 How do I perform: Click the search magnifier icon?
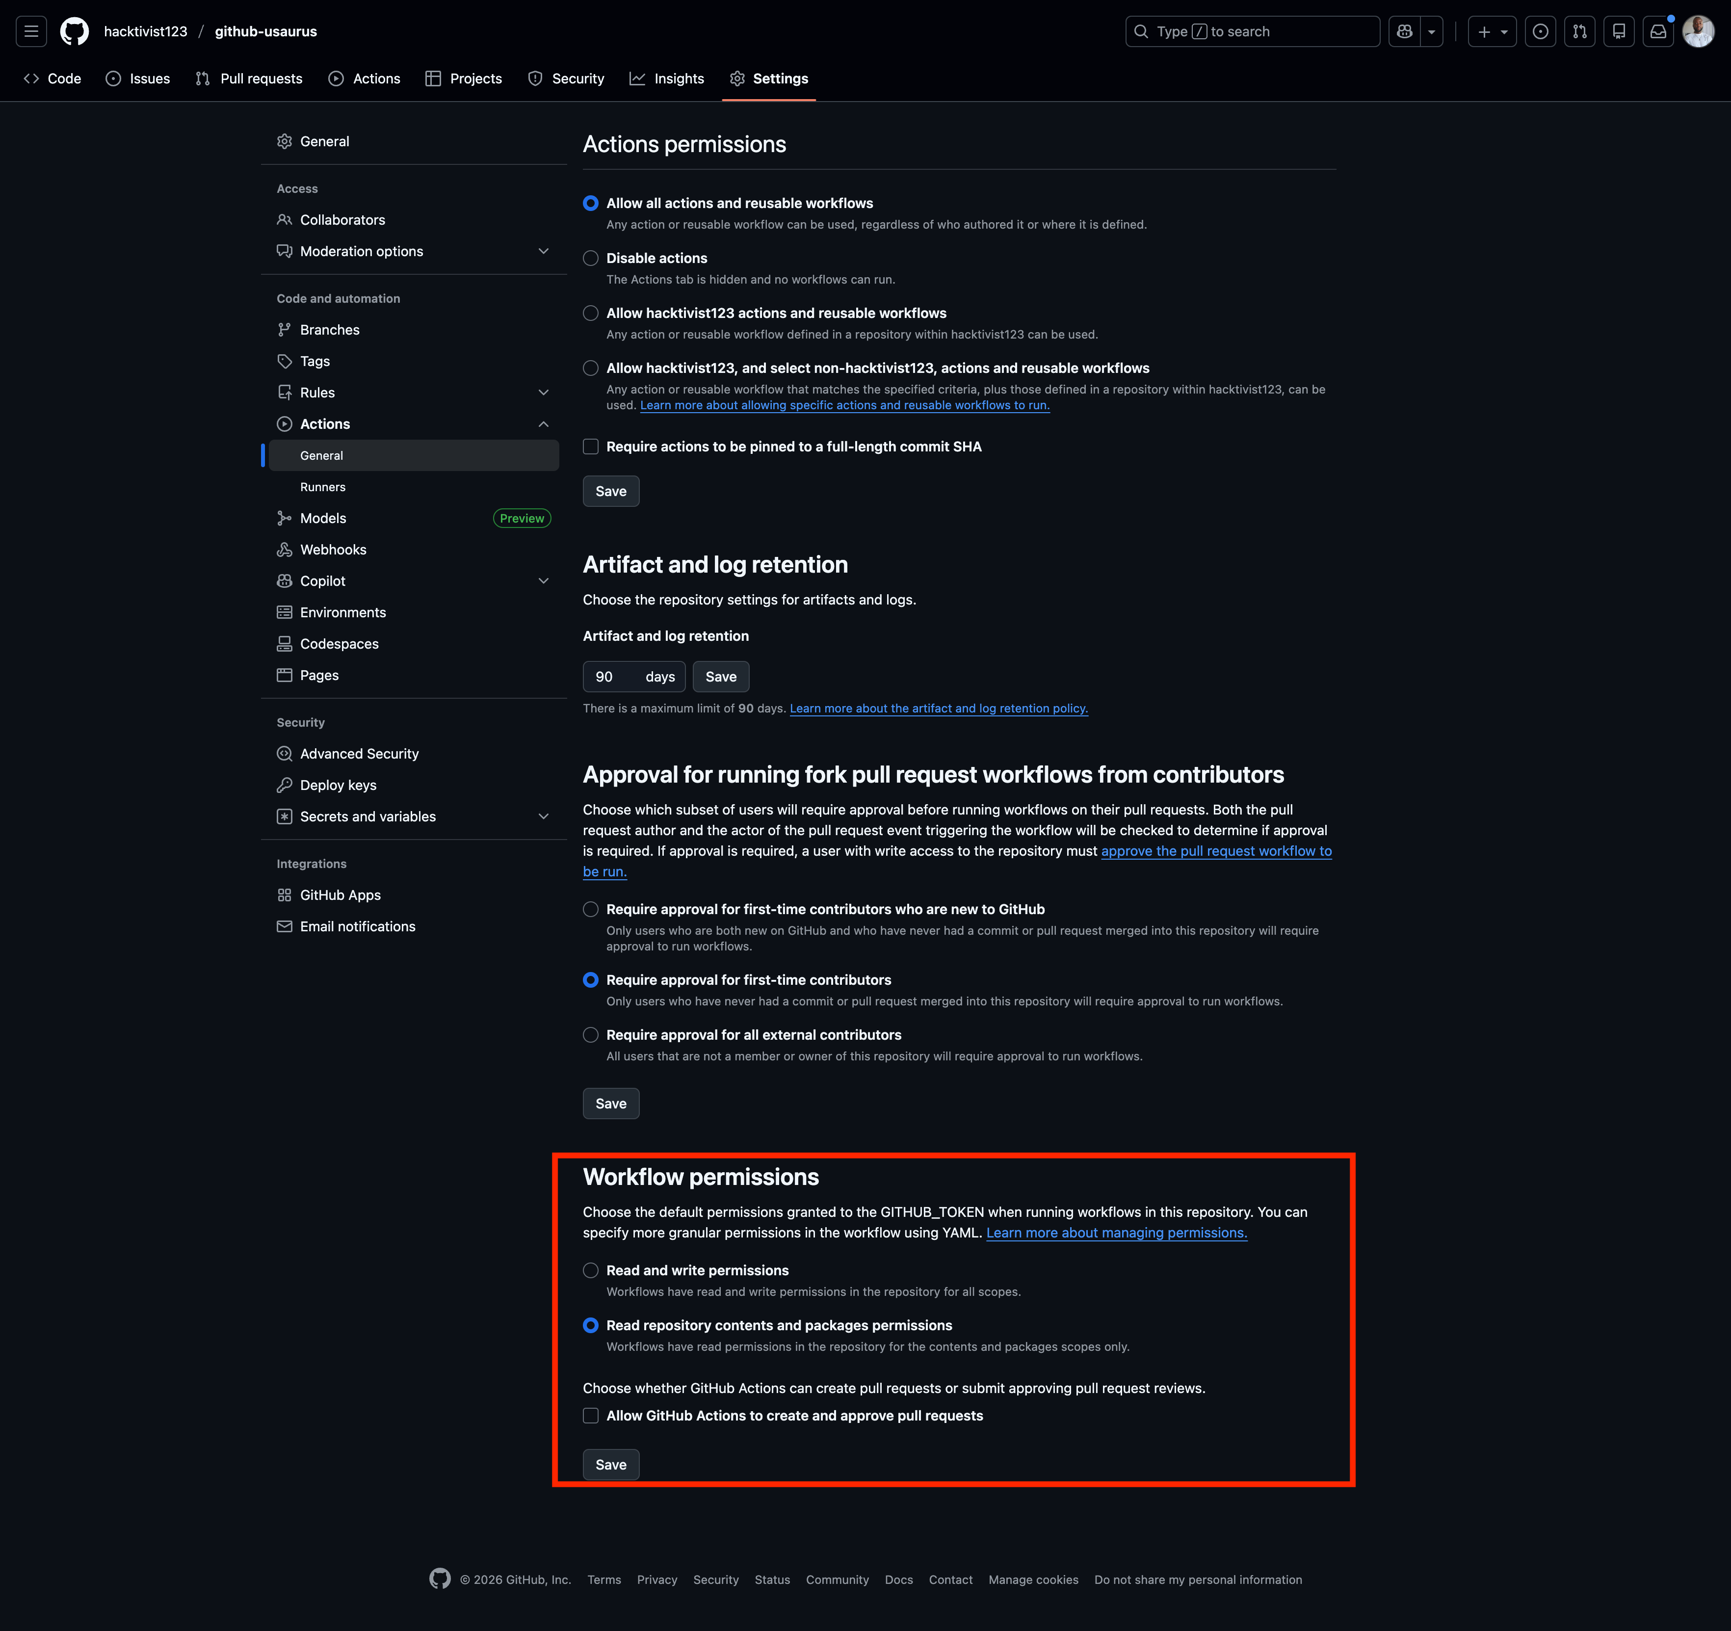coord(1141,31)
